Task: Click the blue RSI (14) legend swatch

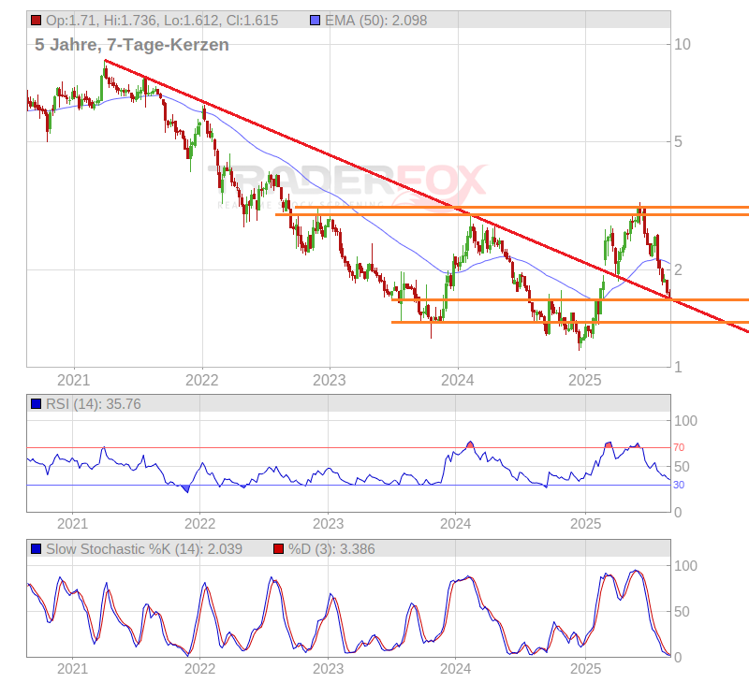Action: 37,403
